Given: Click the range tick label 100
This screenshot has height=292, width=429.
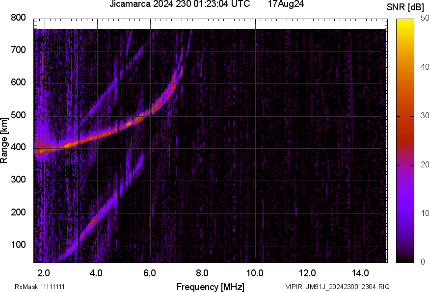Looking at the screenshot, I should [x=18, y=244].
